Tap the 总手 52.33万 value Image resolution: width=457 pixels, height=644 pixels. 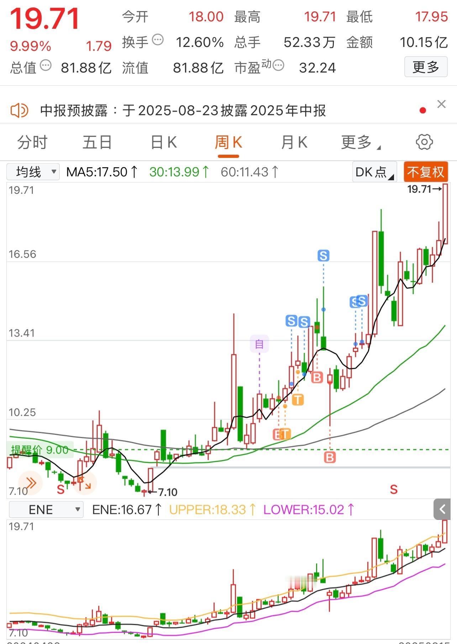tap(310, 42)
